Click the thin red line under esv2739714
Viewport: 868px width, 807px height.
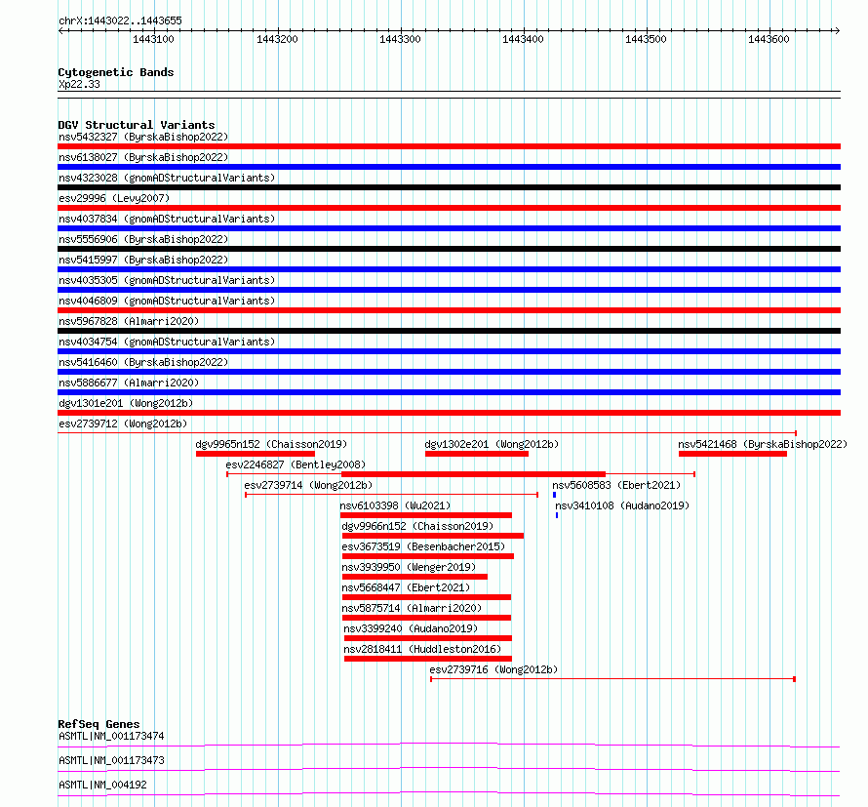(391, 495)
